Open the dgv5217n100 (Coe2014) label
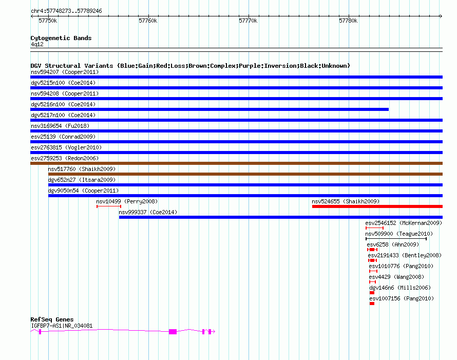457x360 pixels. 63,115
